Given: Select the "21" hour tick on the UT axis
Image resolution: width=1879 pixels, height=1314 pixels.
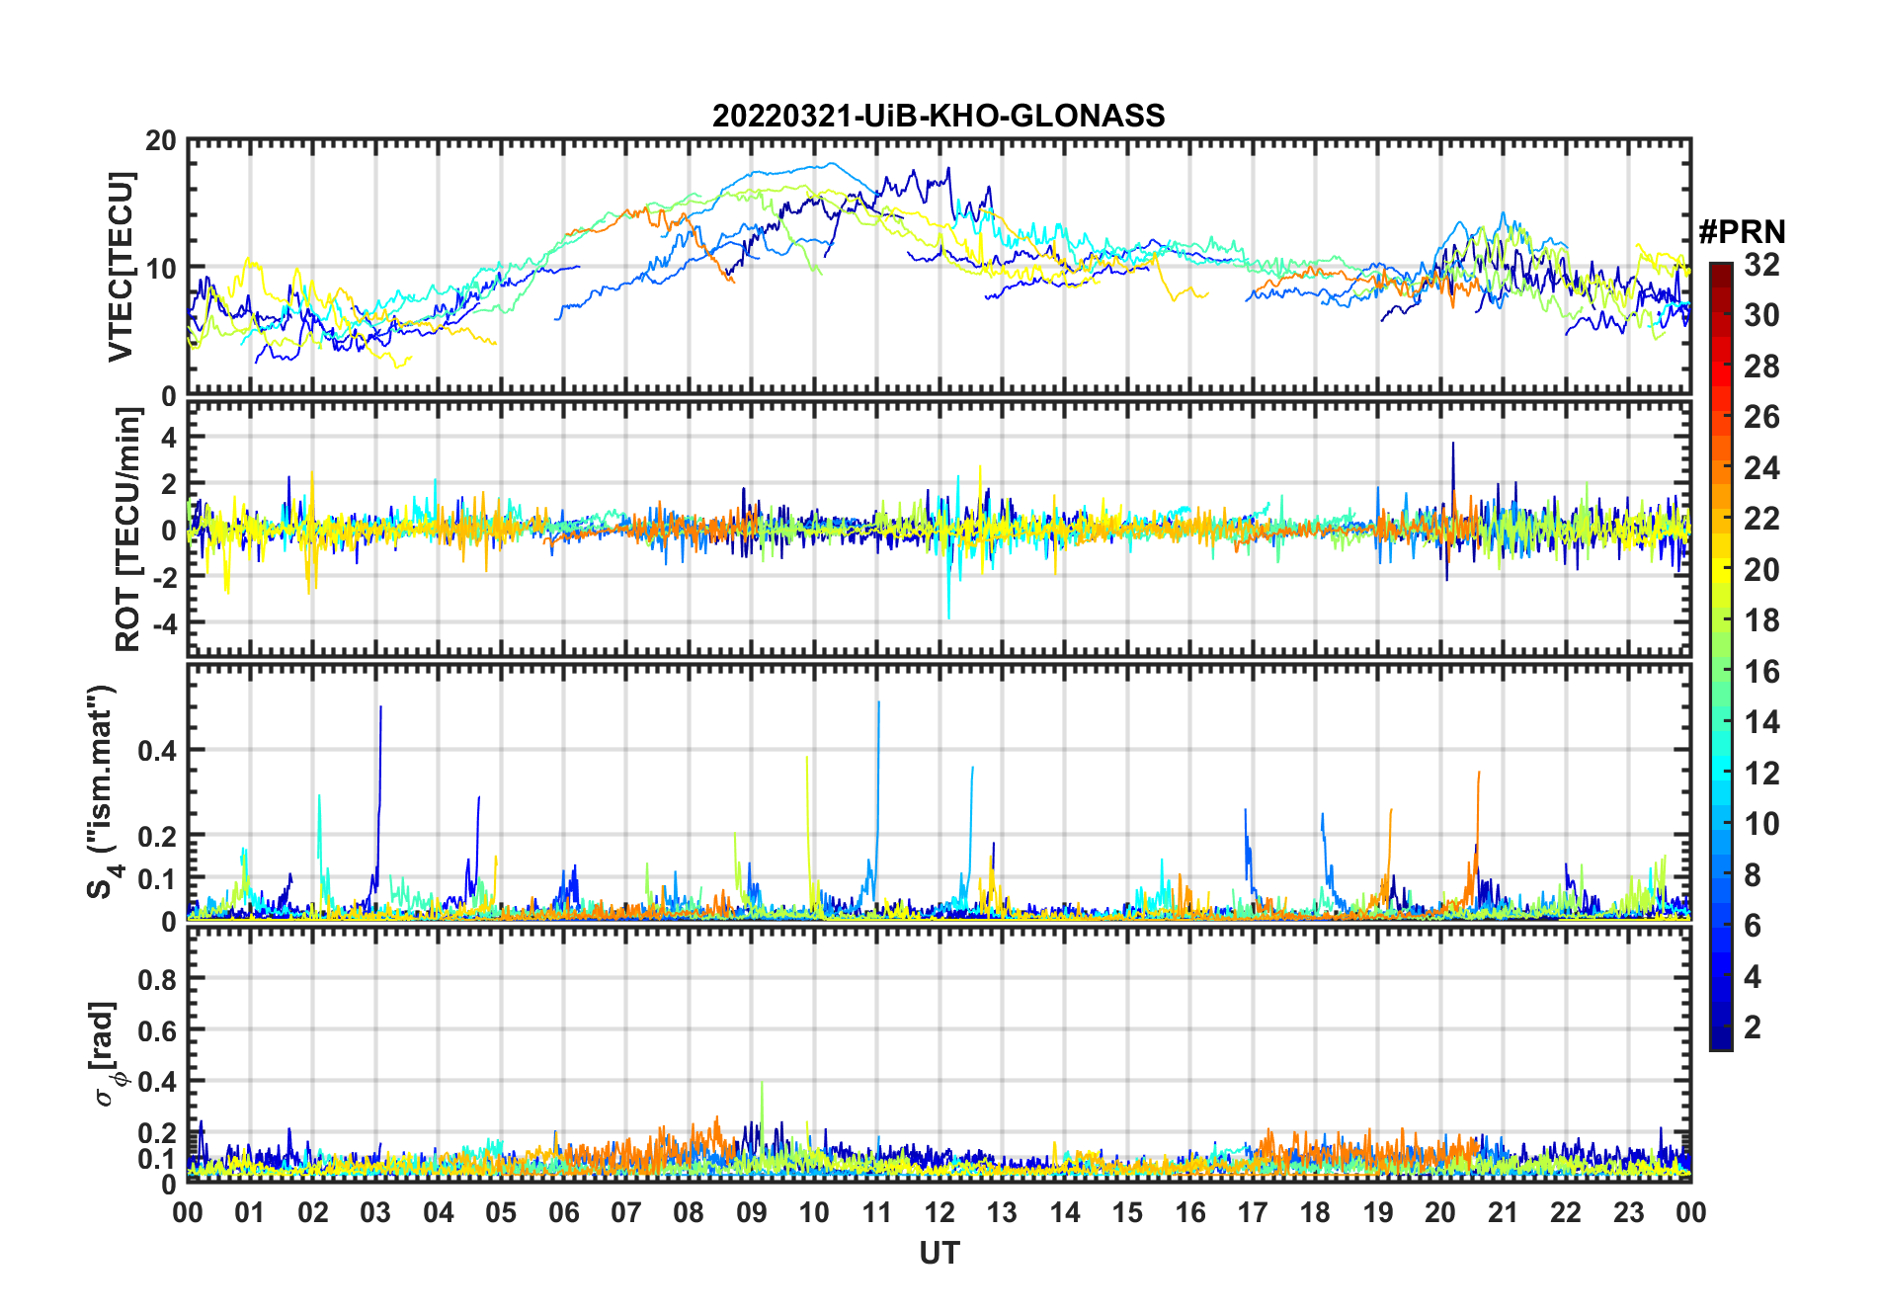Looking at the screenshot, I should pos(1504,1212).
